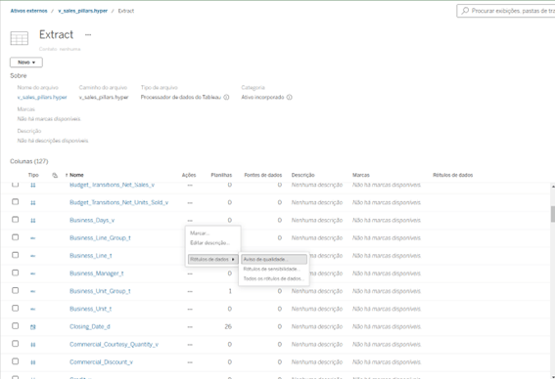The width and height of the screenshot is (555, 379).
Task: Click string type icon for Business_Manager_t
Action: [33, 274]
